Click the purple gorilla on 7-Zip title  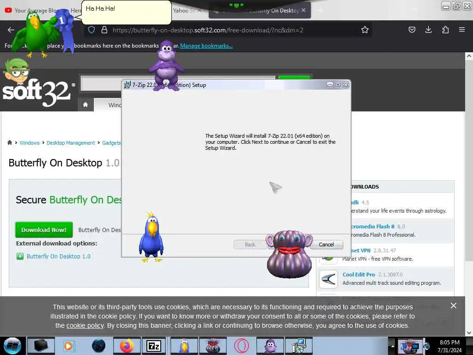pos(166,66)
